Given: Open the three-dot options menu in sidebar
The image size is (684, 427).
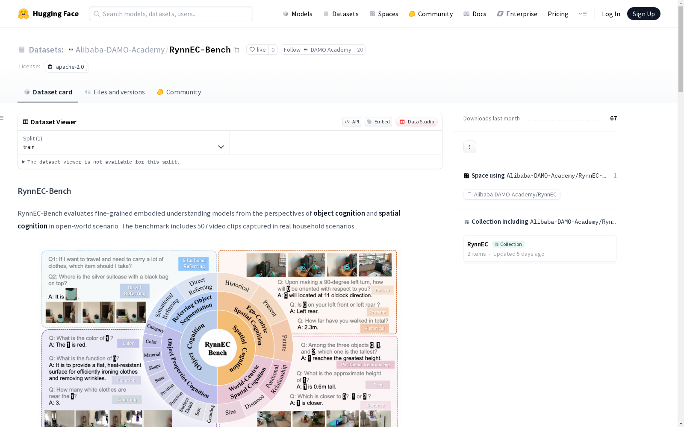Looking at the screenshot, I should [x=470, y=147].
